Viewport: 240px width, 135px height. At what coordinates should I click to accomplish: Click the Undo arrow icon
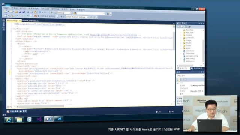(40, 12)
